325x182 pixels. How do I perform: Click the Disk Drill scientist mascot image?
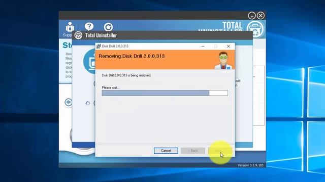[223, 60]
